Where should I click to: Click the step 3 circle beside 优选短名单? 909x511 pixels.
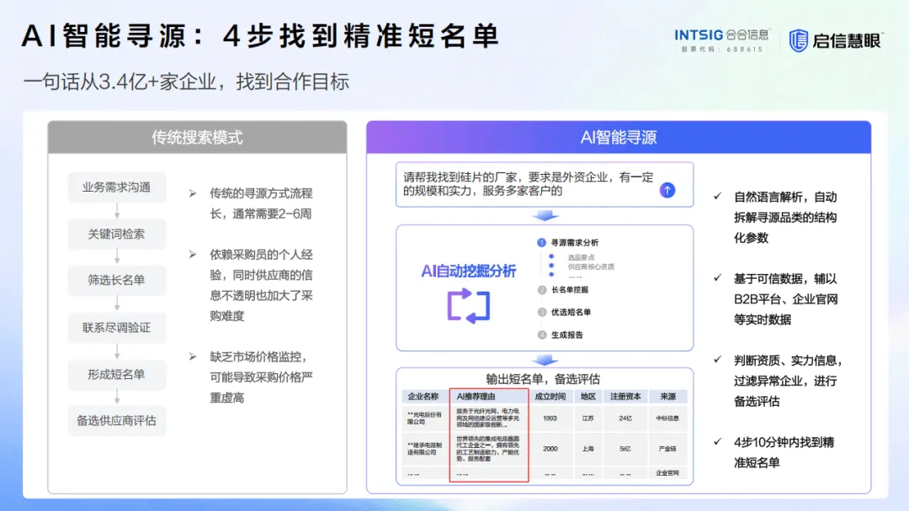tap(542, 313)
